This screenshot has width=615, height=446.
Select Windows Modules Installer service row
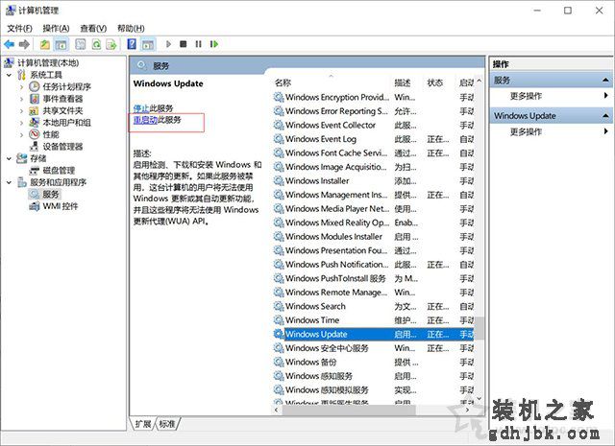(x=374, y=237)
